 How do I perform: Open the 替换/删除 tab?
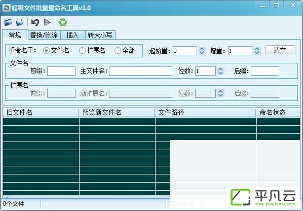click(x=44, y=35)
